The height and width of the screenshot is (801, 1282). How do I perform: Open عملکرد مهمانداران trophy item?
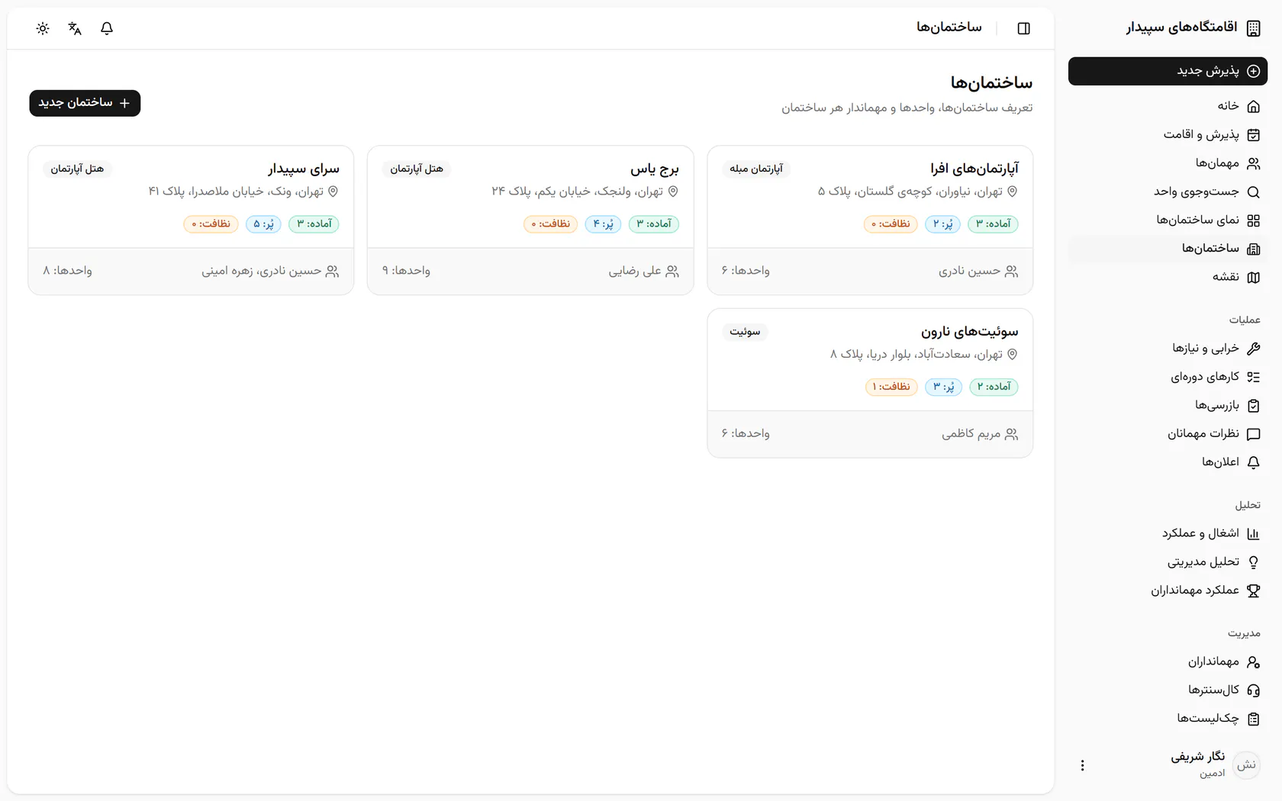click(x=1168, y=590)
